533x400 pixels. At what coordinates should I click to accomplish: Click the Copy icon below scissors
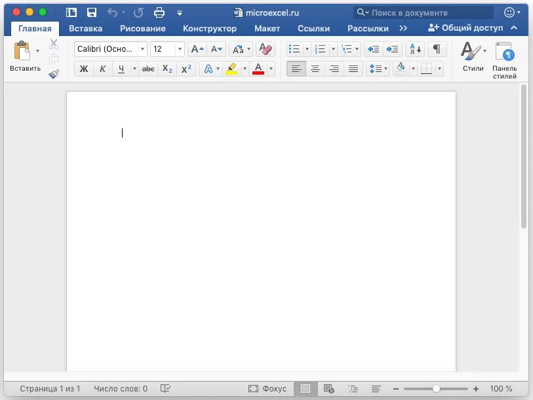(54, 59)
